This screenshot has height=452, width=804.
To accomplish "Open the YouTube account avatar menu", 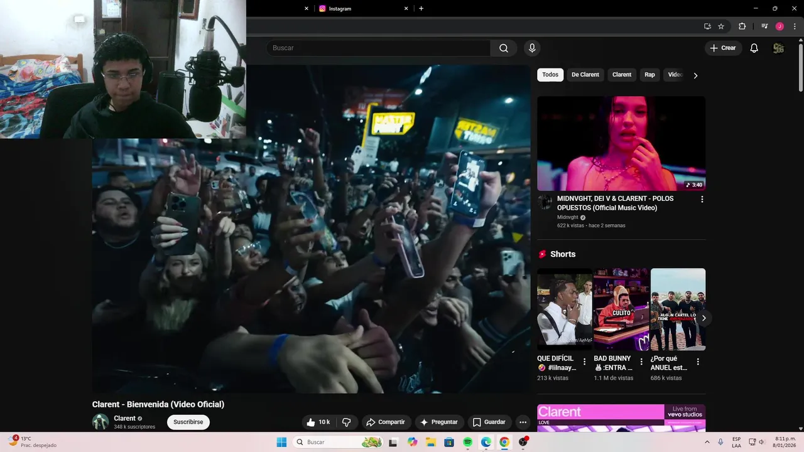I will (779, 48).
